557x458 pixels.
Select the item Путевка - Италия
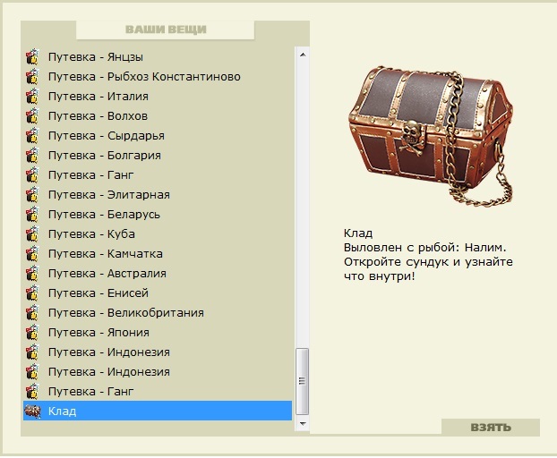tap(158, 96)
